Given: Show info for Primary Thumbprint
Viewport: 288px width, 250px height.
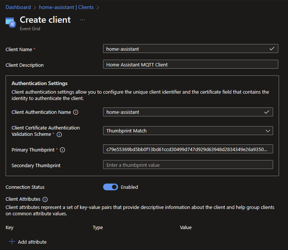Looking at the screenshot, I should coord(62,150).
